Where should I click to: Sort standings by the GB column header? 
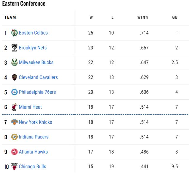pos(175,17)
